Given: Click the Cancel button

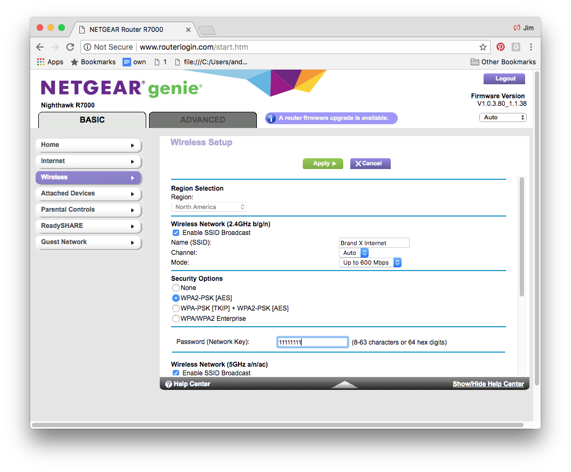Looking at the screenshot, I should 370,164.
